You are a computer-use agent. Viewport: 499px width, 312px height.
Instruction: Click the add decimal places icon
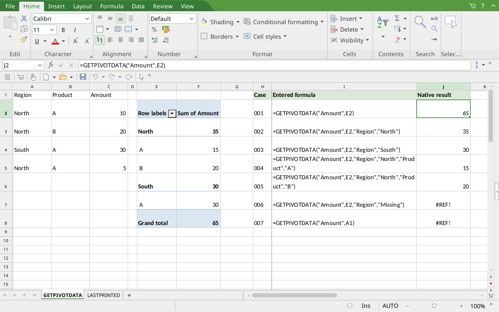pyautogui.click(x=154, y=40)
